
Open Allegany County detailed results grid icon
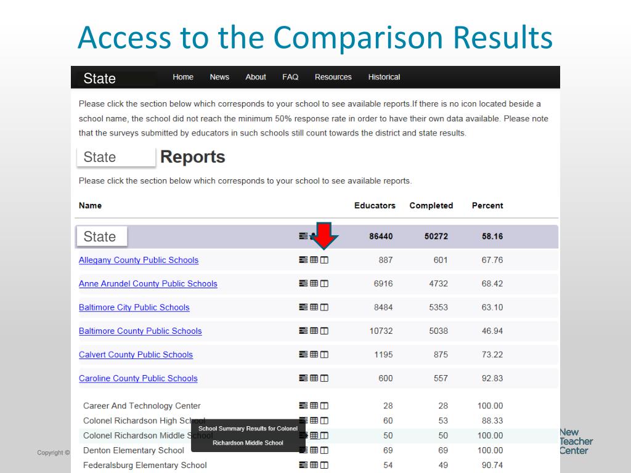click(x=314, y=260)
